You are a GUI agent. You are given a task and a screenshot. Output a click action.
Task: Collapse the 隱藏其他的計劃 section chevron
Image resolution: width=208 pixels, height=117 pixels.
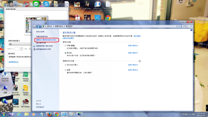click(140, 61)
